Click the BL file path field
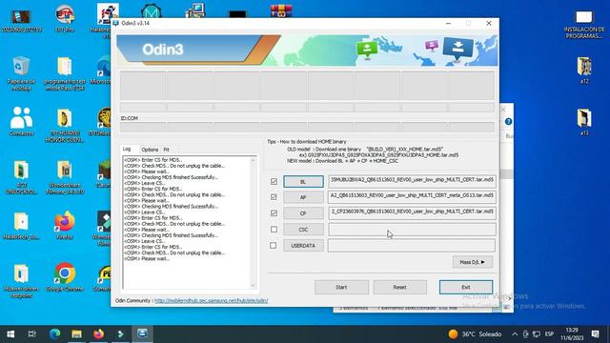 (x=412, y=181)
